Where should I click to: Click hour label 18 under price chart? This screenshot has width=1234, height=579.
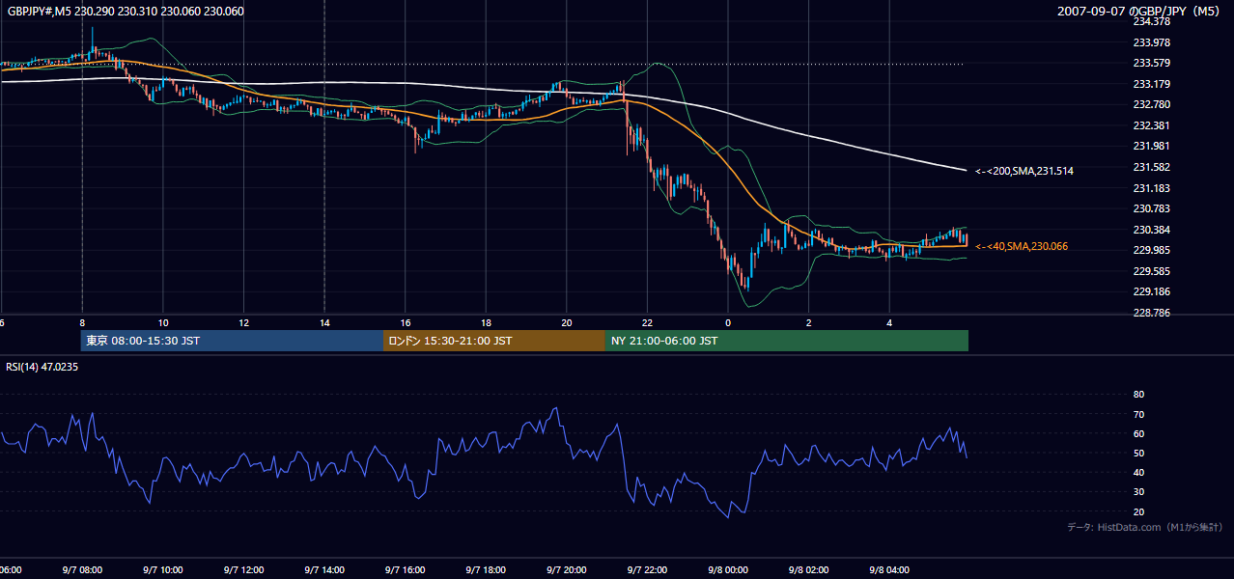point(487,323)
